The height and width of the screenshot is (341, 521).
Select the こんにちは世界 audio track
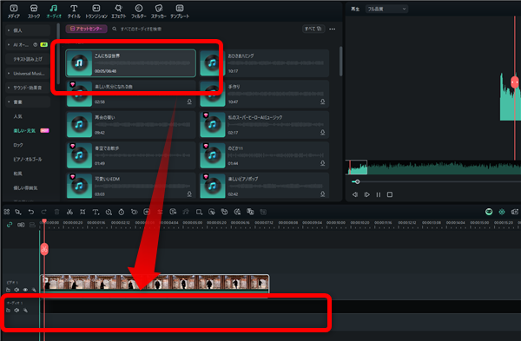[130, 63]
